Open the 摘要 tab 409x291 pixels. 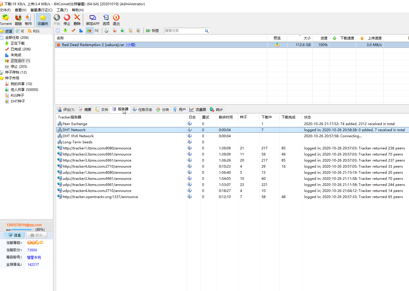pyautogui.click(x=85, y=110)
